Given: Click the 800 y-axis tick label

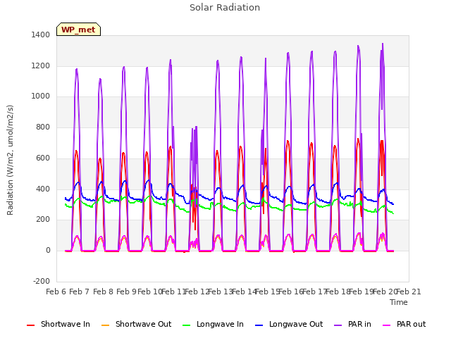Looking at the screenshot, I should pyautogui.click(x=43, y=127).
